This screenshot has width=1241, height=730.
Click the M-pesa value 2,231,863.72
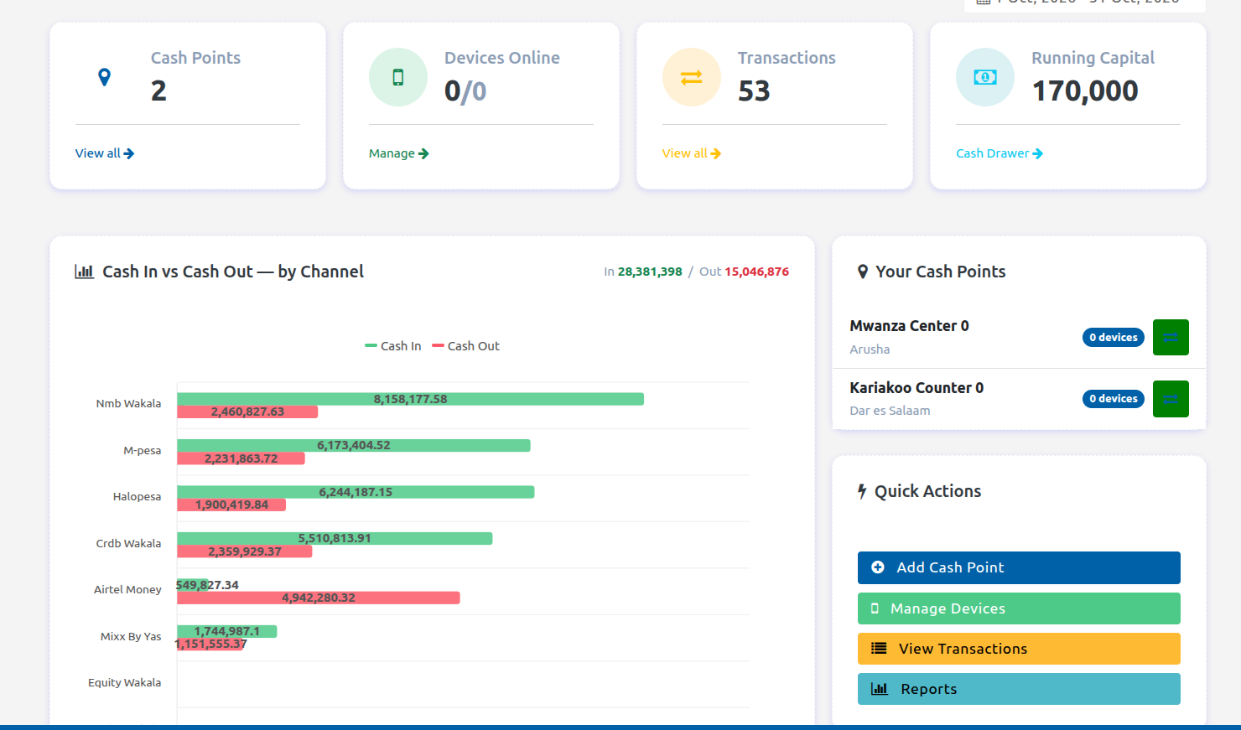click(x=241, y=458)
